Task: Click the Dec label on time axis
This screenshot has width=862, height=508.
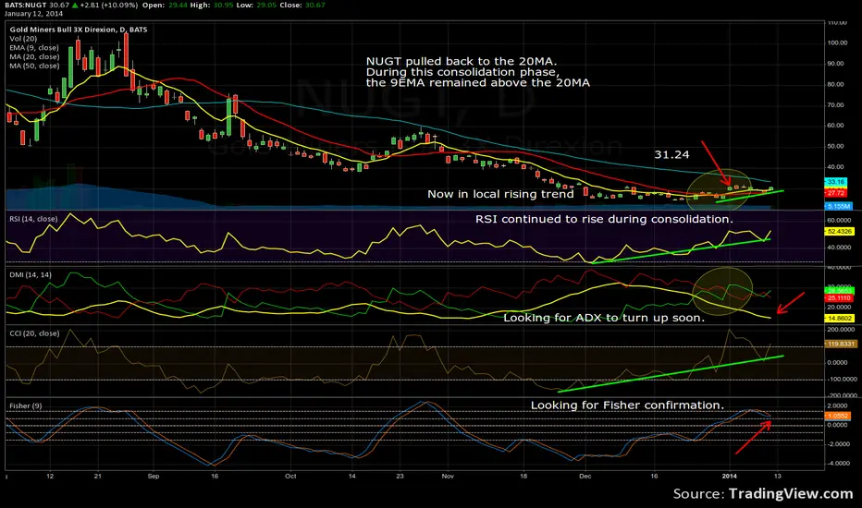Action: 585,477
